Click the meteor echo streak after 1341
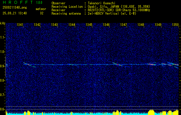 [x=27, y=64]
